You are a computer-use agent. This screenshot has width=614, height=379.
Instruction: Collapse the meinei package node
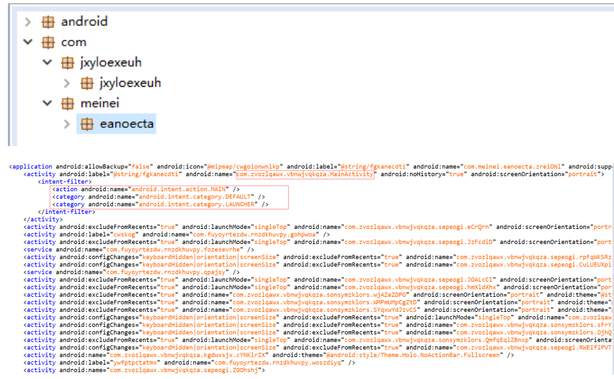[47, 103]
